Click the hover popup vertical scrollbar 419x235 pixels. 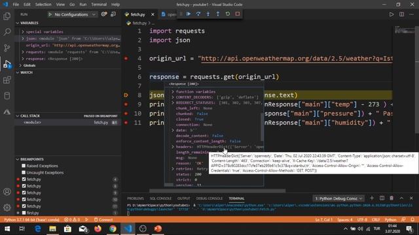point(262,127)
